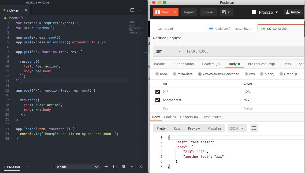The width and height of the screenshot is (305, 173).
Task: Switch to the Launchpad tab
Action: (x=178, y=29)
